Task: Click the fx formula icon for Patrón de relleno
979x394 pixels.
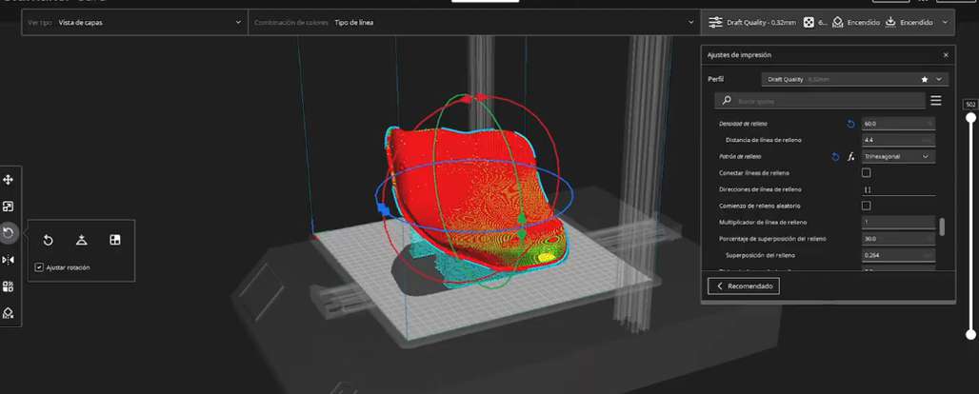Action: point(850,157)
